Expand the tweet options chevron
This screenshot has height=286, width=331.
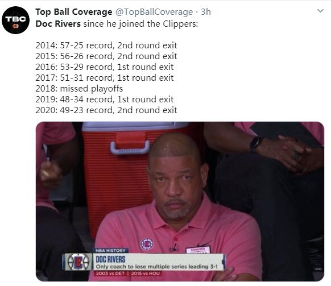320,11
